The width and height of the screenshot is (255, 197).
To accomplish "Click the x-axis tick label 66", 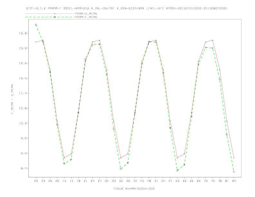I will [x=192, y=181].
